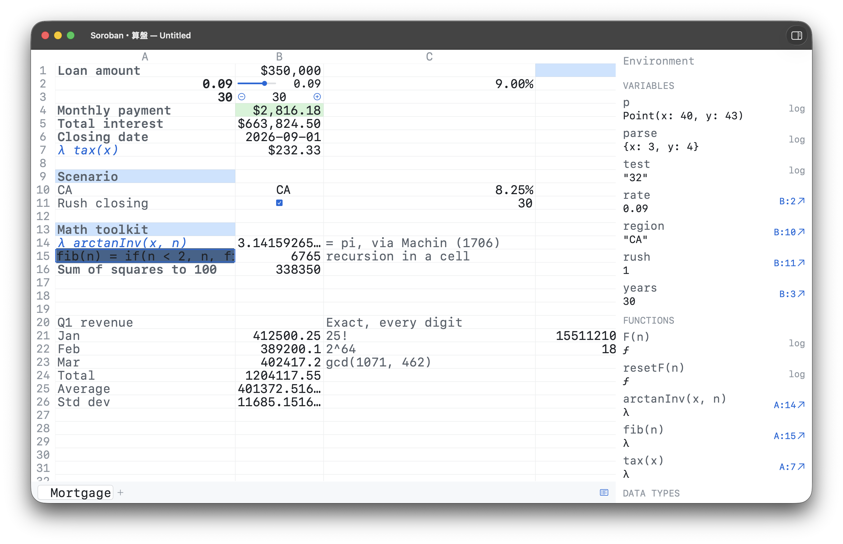This screenshot has width=843, height=544.
Task: Jump to B:11 link for rush variable
Action: [x=789, y=263]
